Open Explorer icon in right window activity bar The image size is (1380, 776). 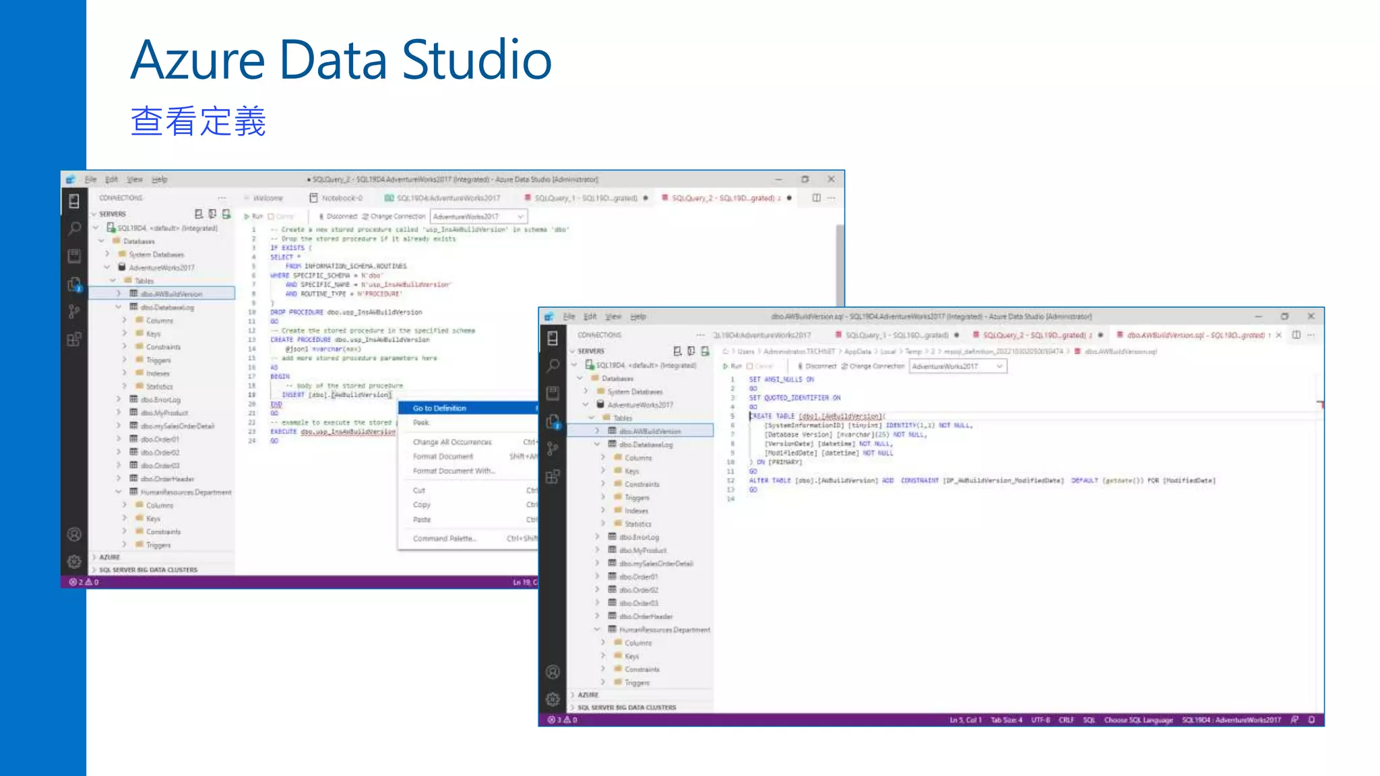click(553, 422)
